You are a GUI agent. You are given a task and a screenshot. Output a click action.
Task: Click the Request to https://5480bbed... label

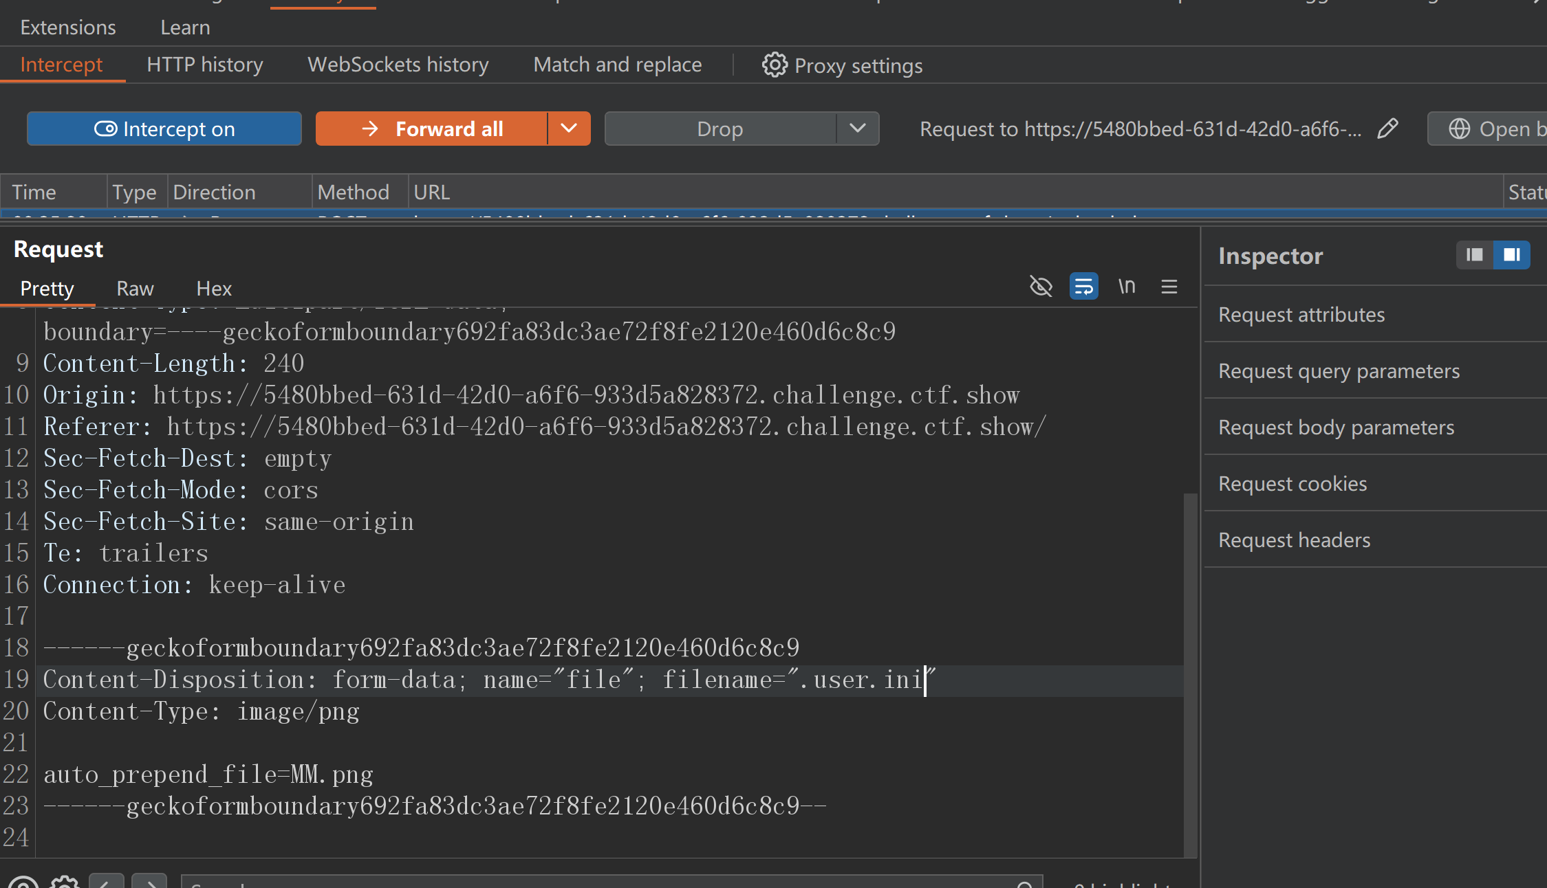pos(1140,129)
